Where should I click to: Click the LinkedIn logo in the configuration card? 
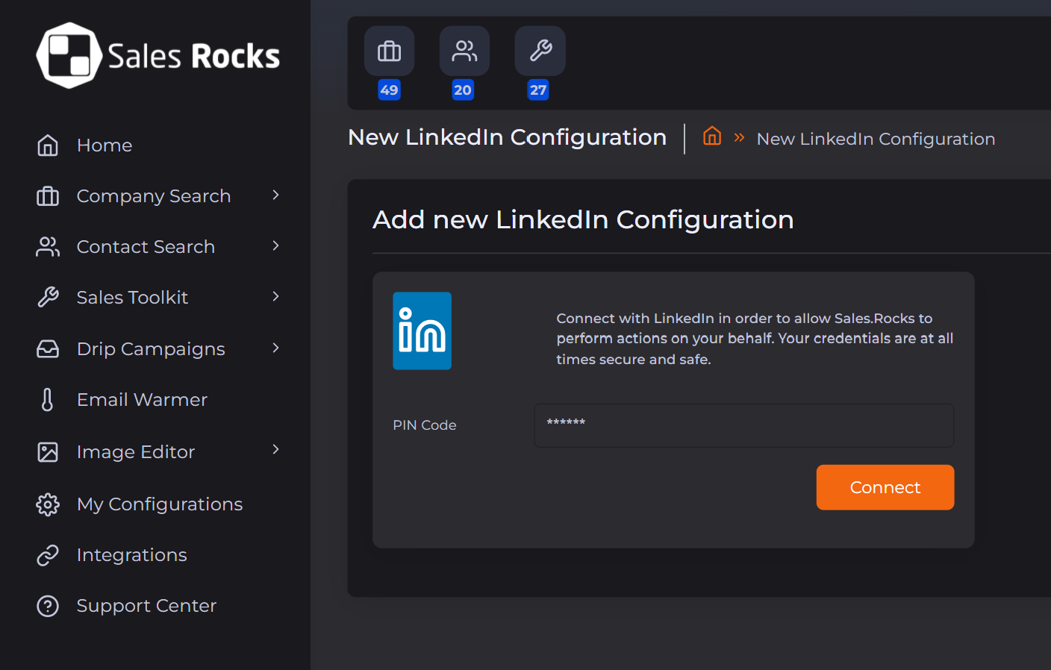tap(422, 331)
